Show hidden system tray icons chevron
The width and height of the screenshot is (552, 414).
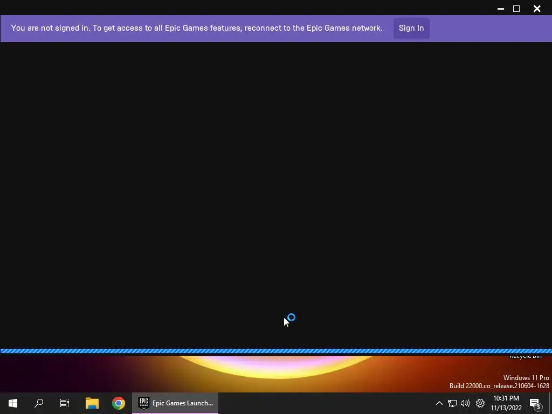coord(439,403)
